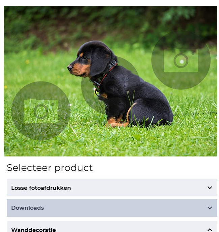Expand Downloads using its down chevron

point(210,208)
